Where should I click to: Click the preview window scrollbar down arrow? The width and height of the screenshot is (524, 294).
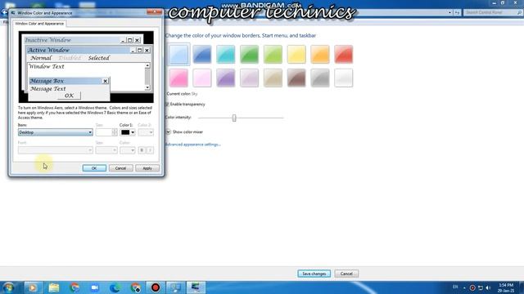click(x=147, y=87)
